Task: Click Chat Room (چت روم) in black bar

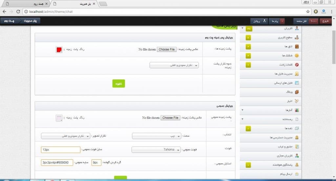Action: point(10,21)
